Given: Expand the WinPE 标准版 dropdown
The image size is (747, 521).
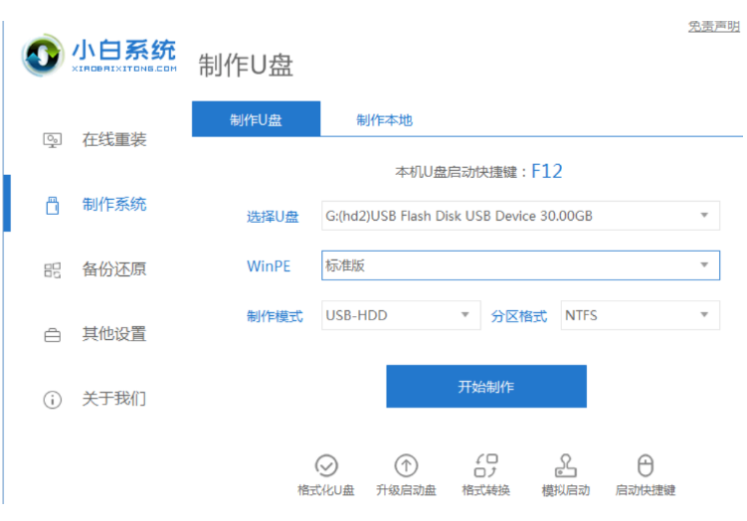Looking at the screenshot, I should pos(520,265).
